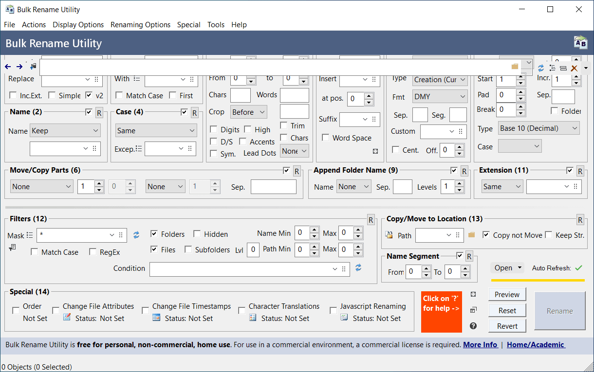The width and height of the screenshot is (594, 372).
Task: Open the Crop Before dropdown
Action: pos(248,112)
